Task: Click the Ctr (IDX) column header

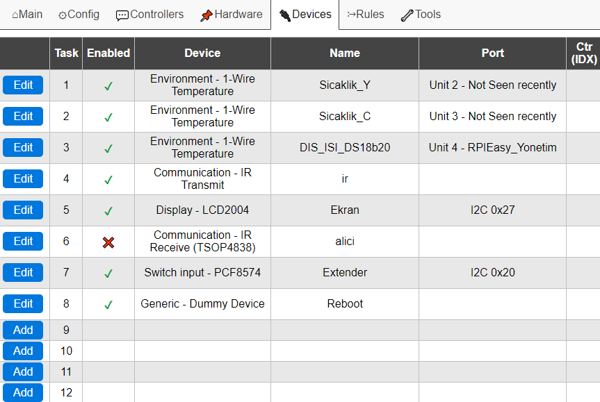Action: pos(583,53)
